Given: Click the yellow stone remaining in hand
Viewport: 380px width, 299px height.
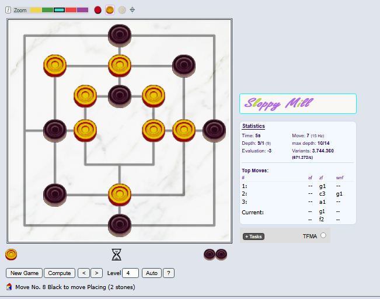Looking at the screenshot, I should 11,255.
